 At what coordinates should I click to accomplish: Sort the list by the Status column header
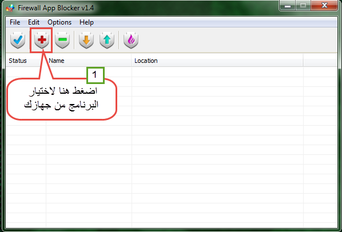[x=26, y=61]
